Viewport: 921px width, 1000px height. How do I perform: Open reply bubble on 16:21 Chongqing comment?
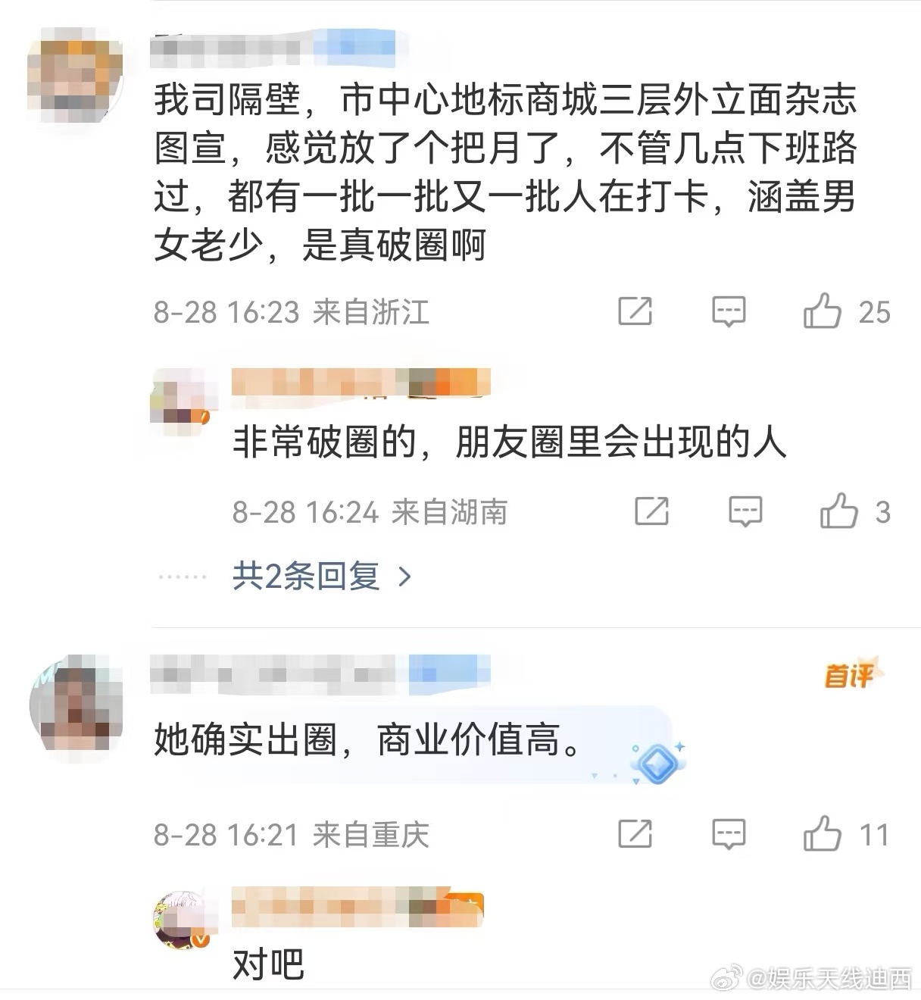pyautogui.click(x=729, y=834)
